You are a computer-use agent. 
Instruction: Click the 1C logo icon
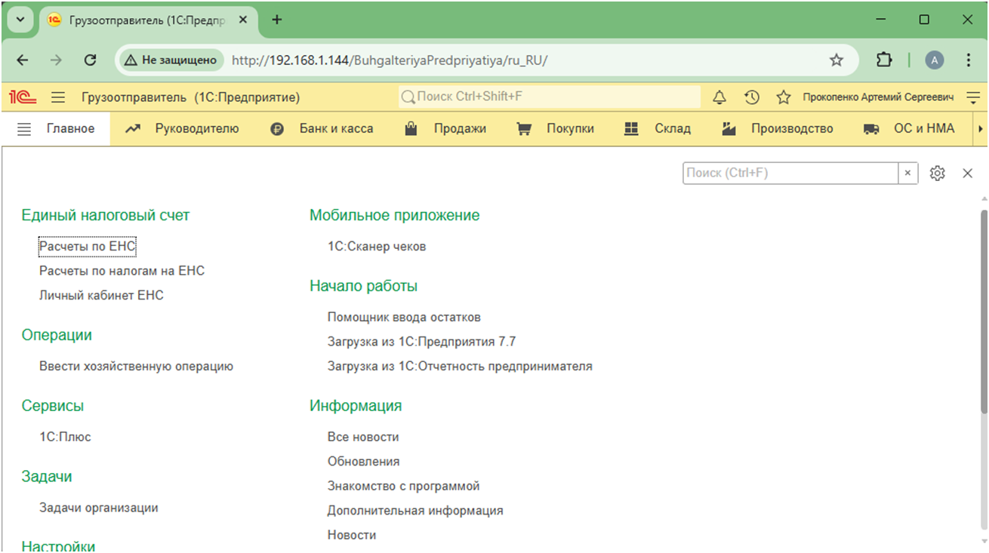23,97
